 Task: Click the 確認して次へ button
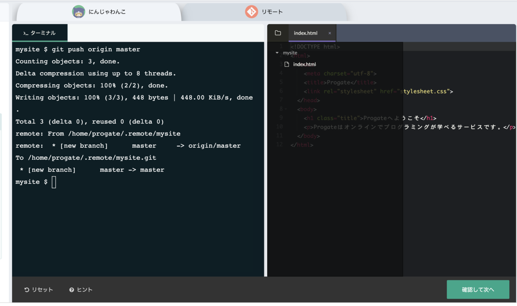pyautogui.click(x=478, y=290)
